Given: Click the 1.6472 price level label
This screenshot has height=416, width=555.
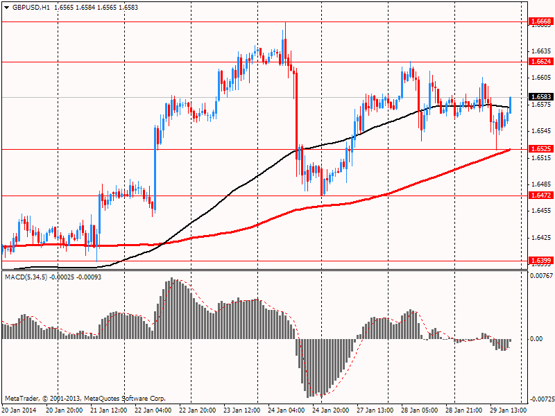Looking at the screenshot, I should 541,196.
